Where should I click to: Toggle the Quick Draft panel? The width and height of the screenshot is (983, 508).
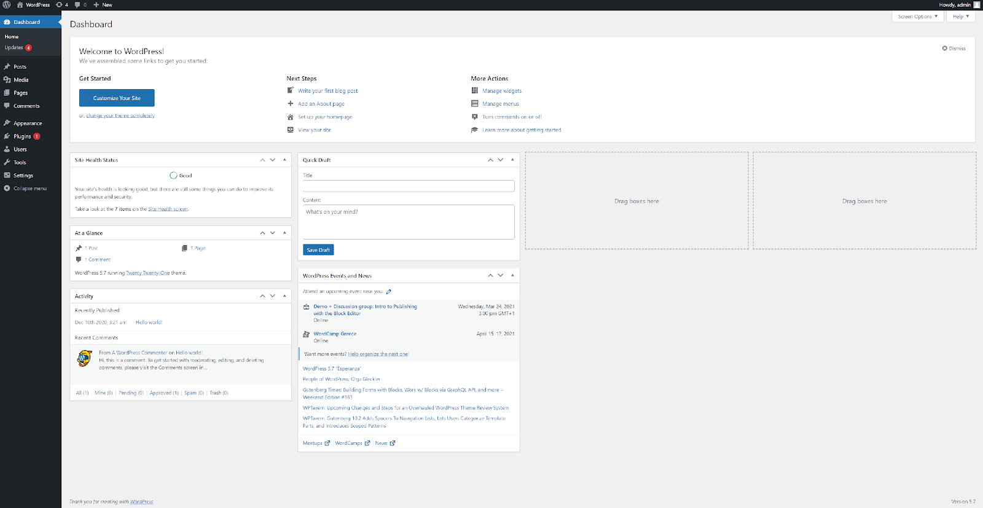pyautogui.click(x=512, y=160)
